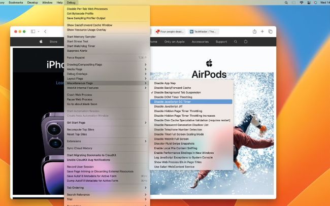330x206 pixels.
Task: Switch to the Four people dead tab
Action: 170,31
